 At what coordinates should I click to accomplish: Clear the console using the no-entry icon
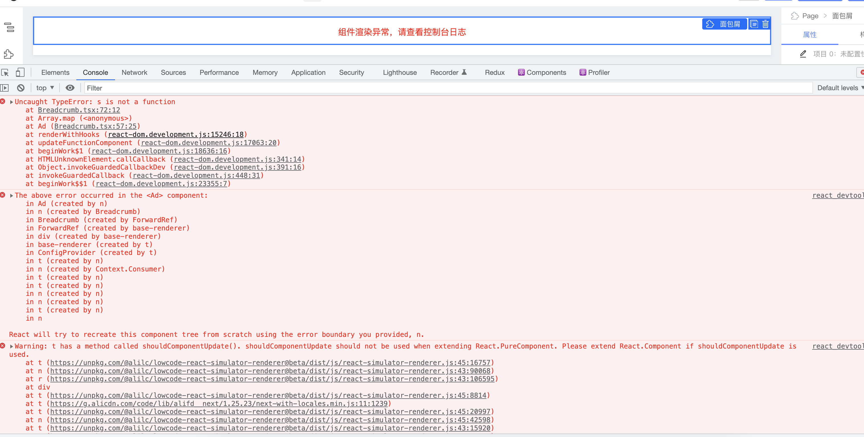[21, 88]
